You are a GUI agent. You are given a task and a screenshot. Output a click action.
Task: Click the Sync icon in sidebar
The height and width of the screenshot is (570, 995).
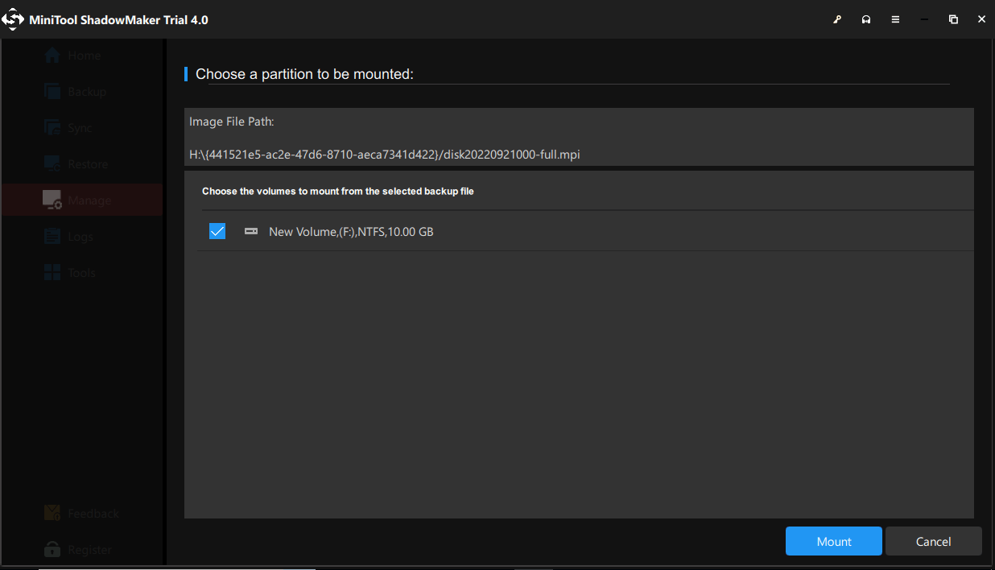tap(52, 128)
